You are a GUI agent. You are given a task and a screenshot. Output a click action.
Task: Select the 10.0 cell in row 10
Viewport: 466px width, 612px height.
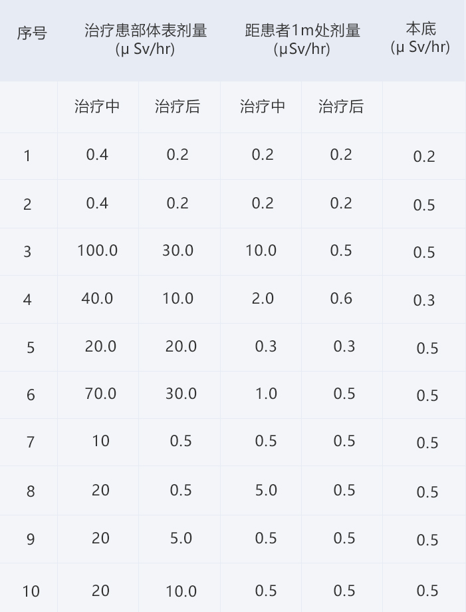click(181, 591)
